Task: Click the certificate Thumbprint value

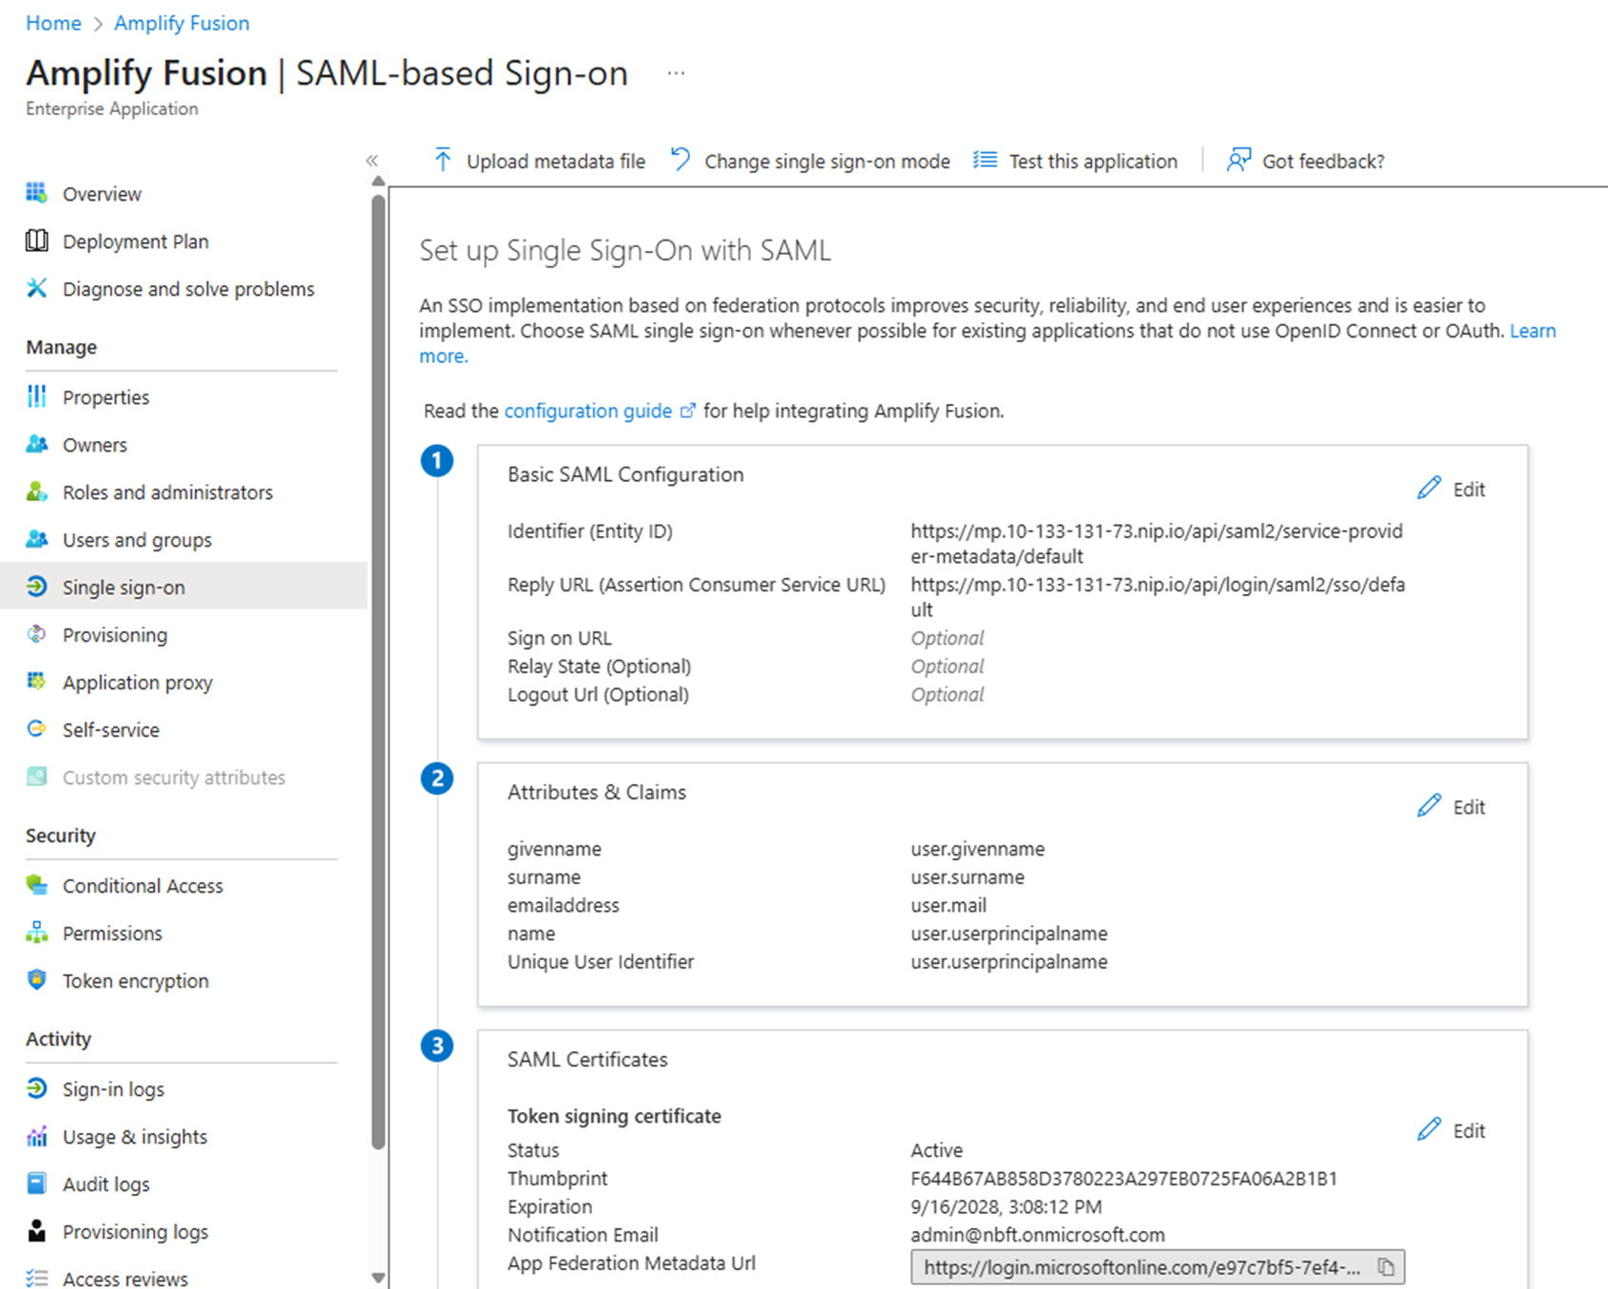Action: 1123,1178
